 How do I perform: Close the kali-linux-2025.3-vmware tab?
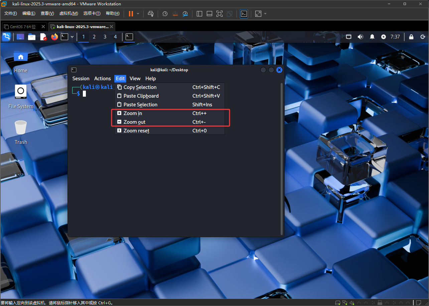[112, 27]
